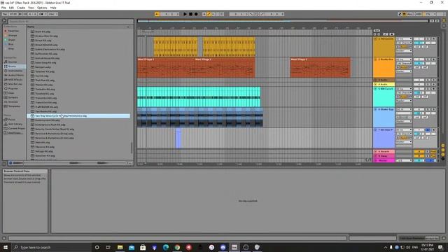This screenshot has width=448, height=252.
Task: Select the Reverb return track header
Action: (x=384, y=151)
